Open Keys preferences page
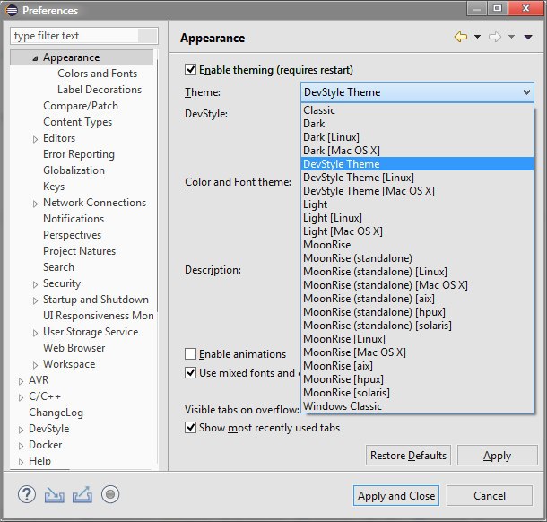The width and height of the screenshot is (547, 522). click(54, 187)
